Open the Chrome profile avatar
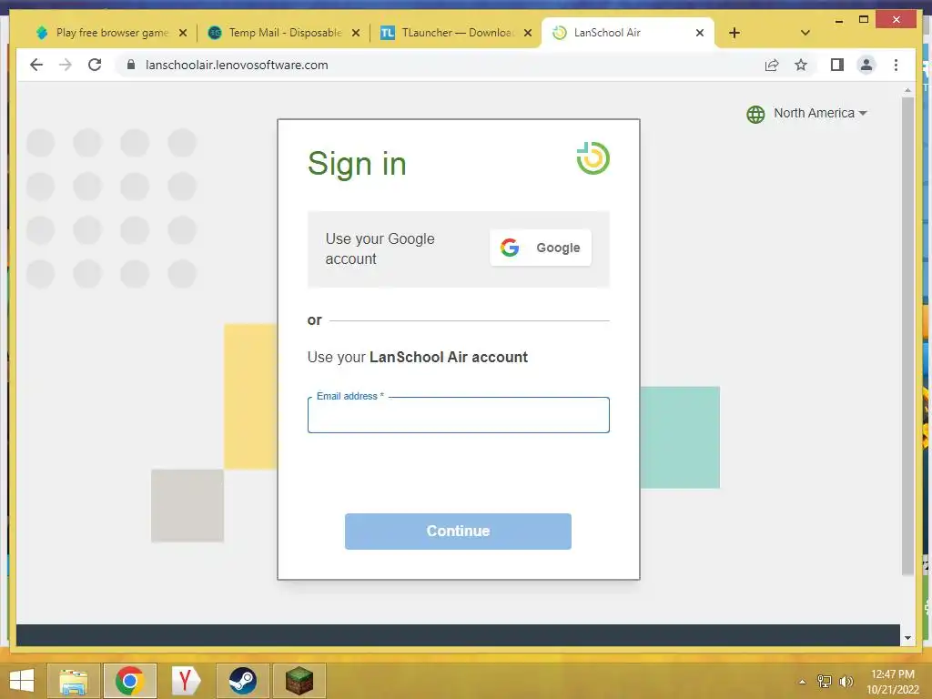 tap(866, 65)
